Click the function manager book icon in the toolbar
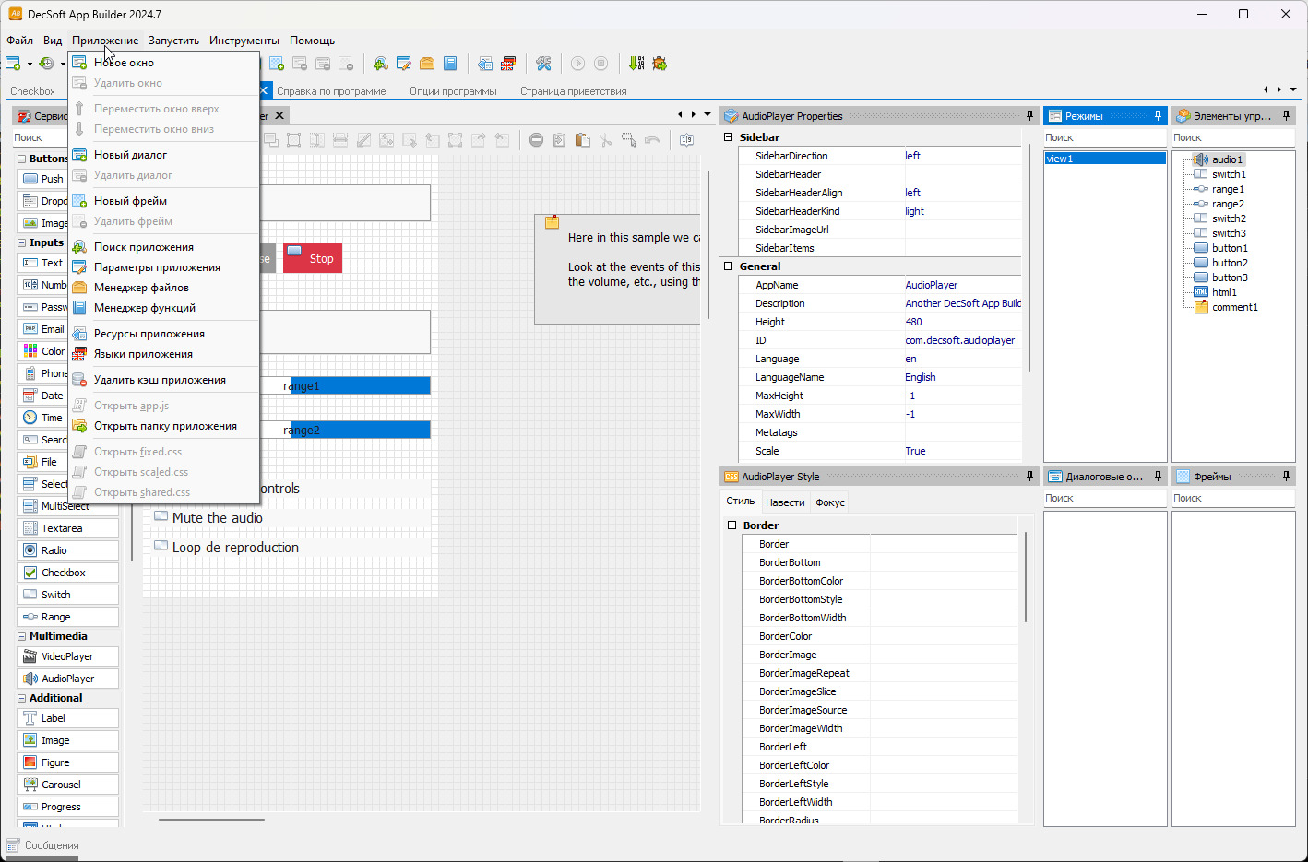Viewport: 1308px width, 862px height. (450, 64)
